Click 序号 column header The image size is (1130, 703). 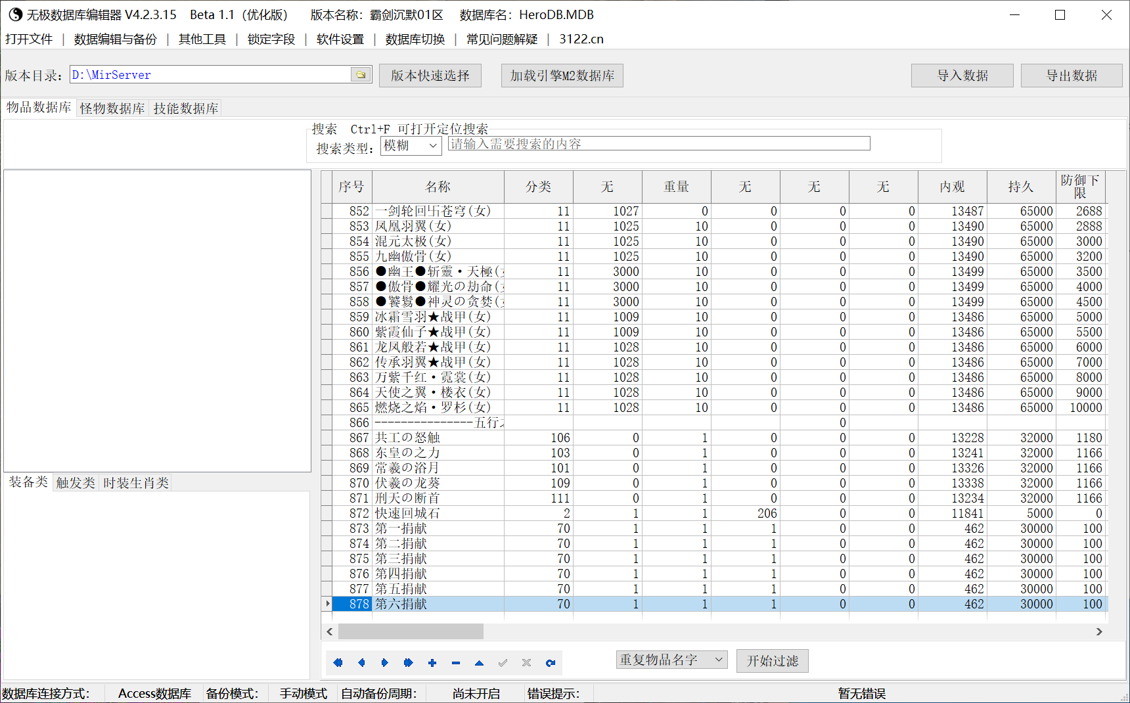tap(351, 187)
